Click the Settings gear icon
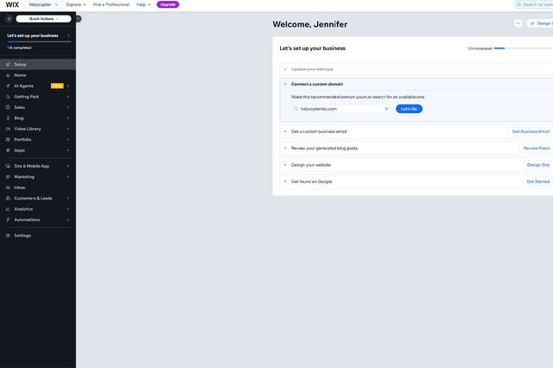 (8, 236)
